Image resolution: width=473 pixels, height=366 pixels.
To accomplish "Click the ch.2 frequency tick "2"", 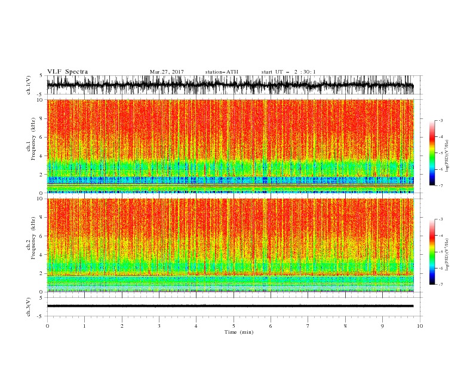I will (x=41, y=273).
